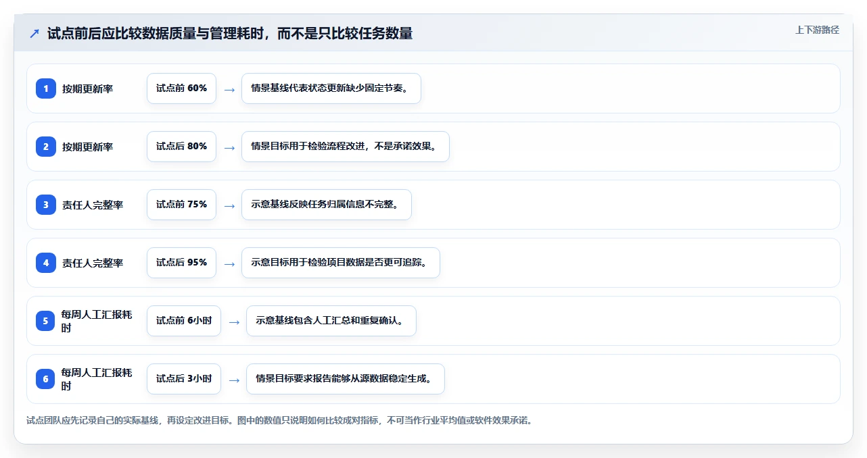
Task: Click the footnote starting with 试点团队应先记录
Action: tap(279, 420)
